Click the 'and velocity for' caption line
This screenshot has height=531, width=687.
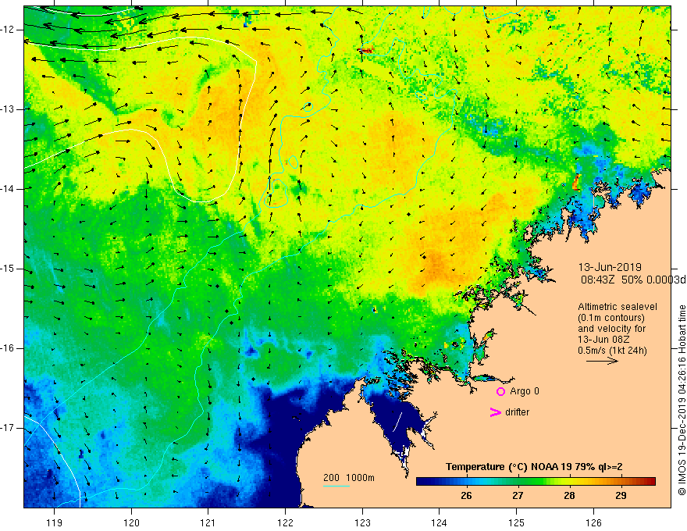point(611,329)
